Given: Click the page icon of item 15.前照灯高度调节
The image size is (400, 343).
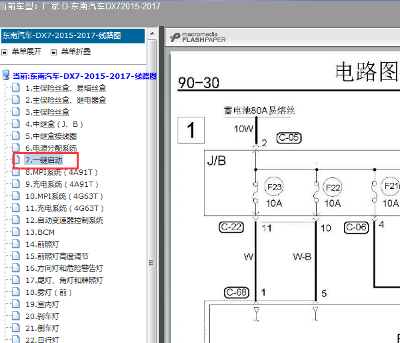Looking at the screenshot, I should [x=16, y=256].
